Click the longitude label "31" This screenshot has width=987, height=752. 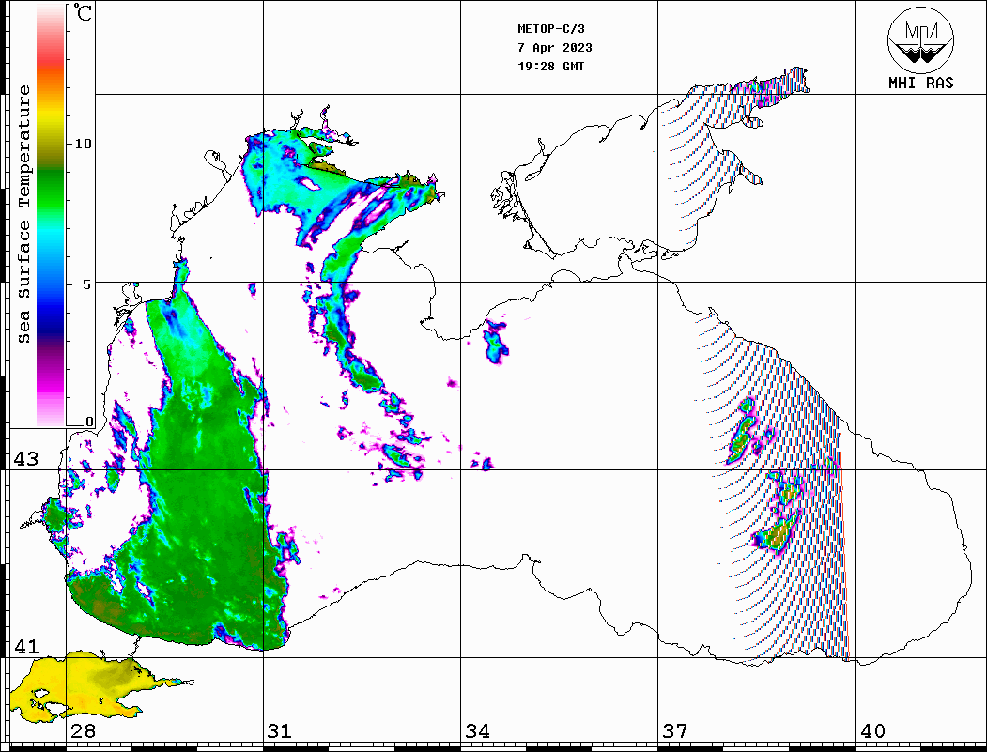[x=280, y=731]
